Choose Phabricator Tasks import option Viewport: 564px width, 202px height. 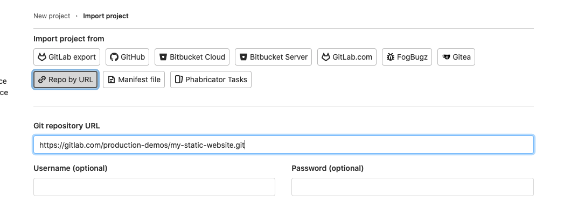(x=211, y=80)
